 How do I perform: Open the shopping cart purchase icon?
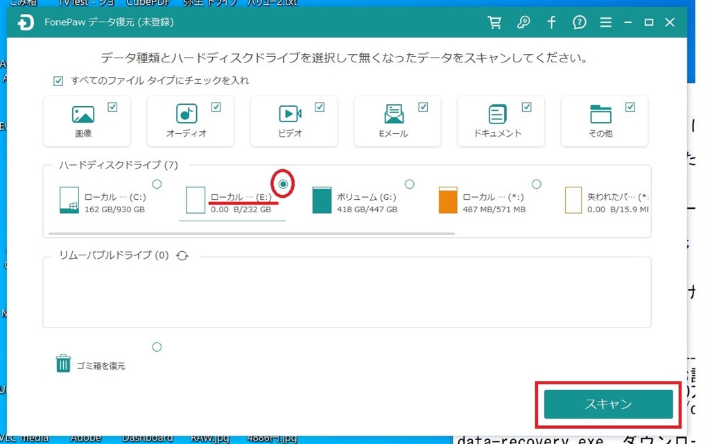494,22
